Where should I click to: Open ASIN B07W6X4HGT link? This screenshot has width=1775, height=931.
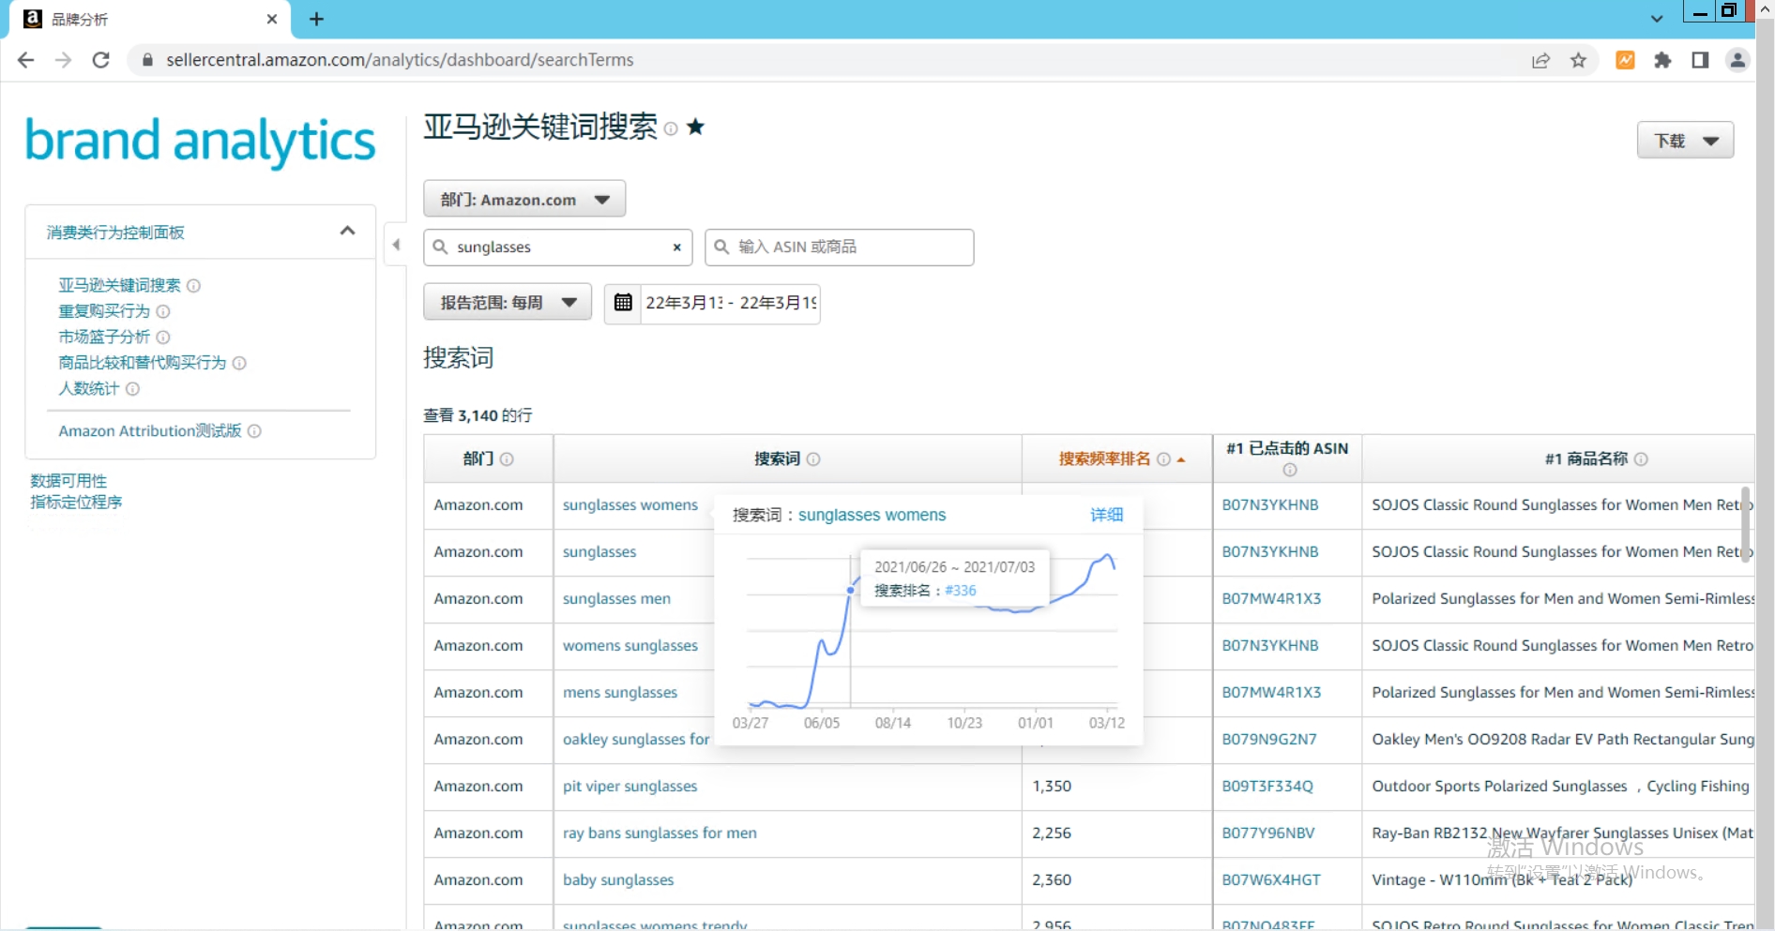click(x=1271, y=880)
